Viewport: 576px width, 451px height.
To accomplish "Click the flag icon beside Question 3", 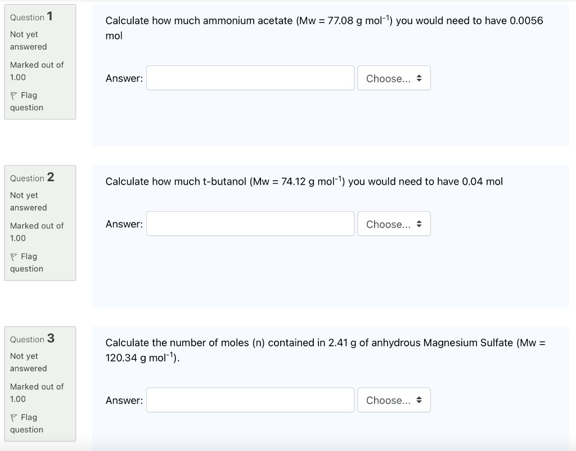I will pos(14,417).
